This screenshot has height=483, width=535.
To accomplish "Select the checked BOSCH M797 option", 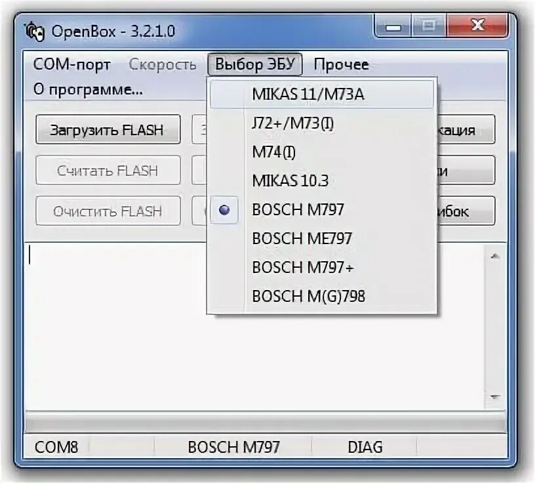I will [322, 210].
